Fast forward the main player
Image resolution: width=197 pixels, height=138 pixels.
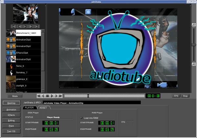point(60,96)
